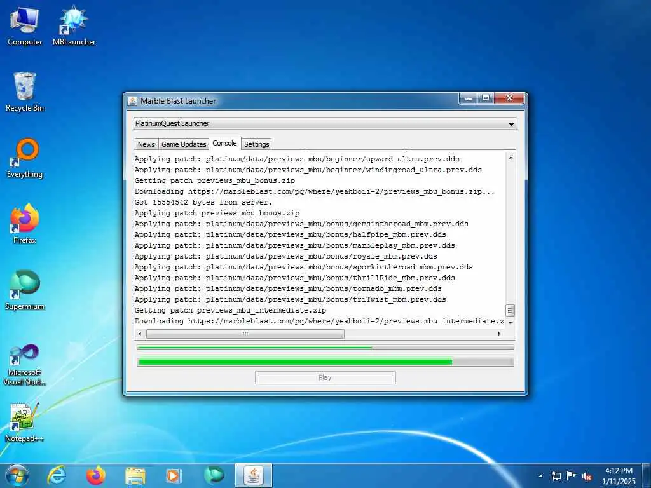The height and width of the screenshot is (488, 651).
Task: Open the Settings tab
Action: click(256, 144)
